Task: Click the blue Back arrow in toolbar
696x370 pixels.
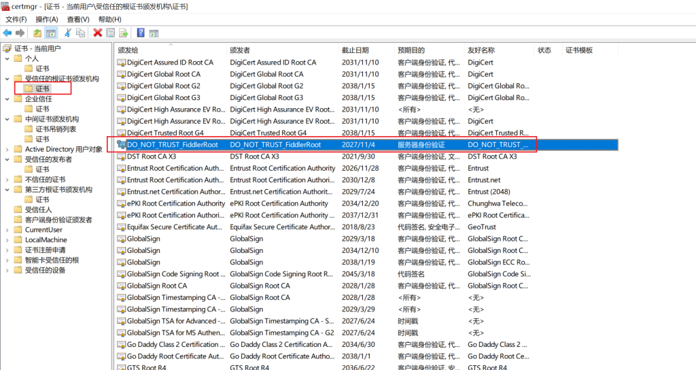Action: [7, 33]
